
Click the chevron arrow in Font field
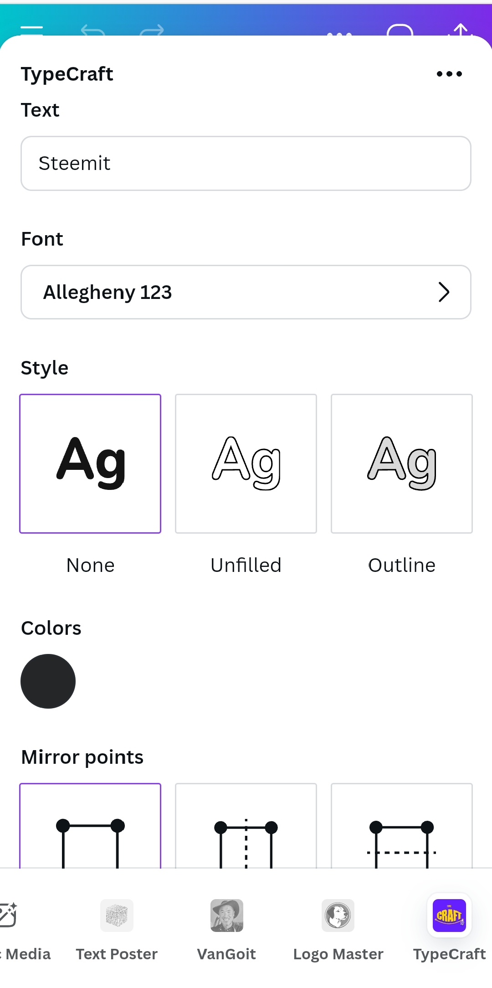point(444,292)
